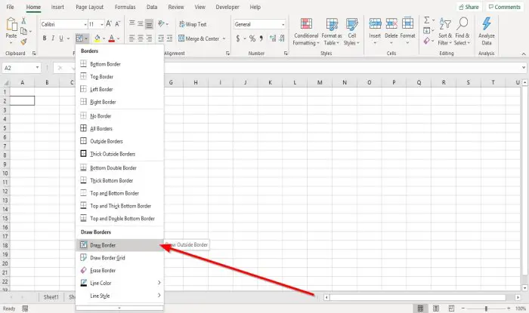Collapse the ribbon with the chevron
This screenshot has height=313, width=529.
(x=524, y=54)
